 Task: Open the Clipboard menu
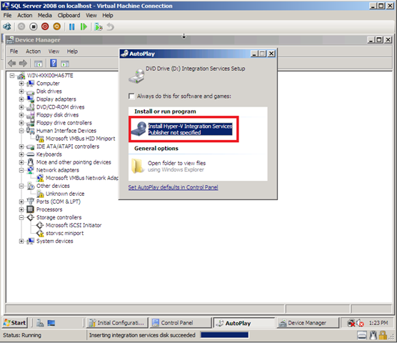click(x=69, y=16)
